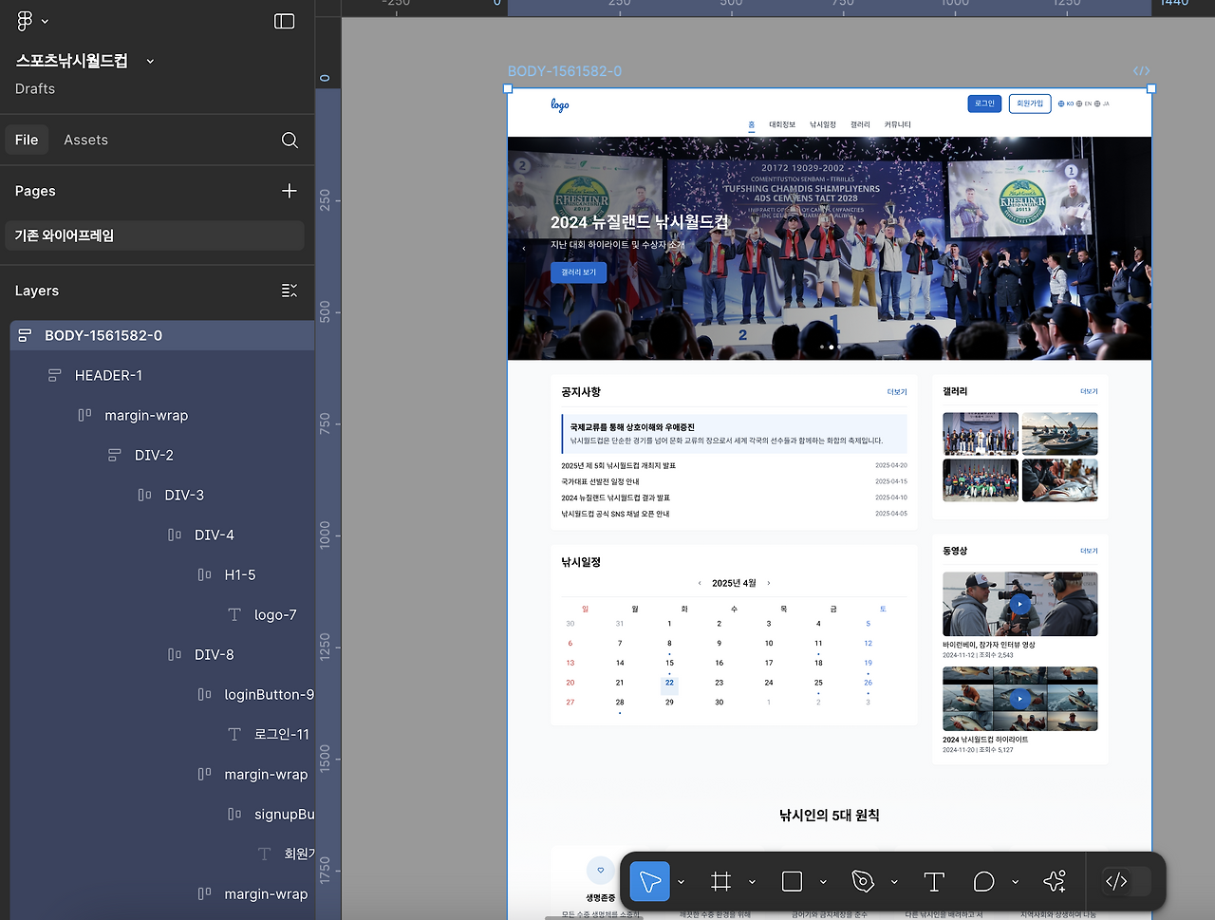Toggle Dev Mode switch in toolbar
Viewport: 1215px width, 920px height.
point(1126,882)
